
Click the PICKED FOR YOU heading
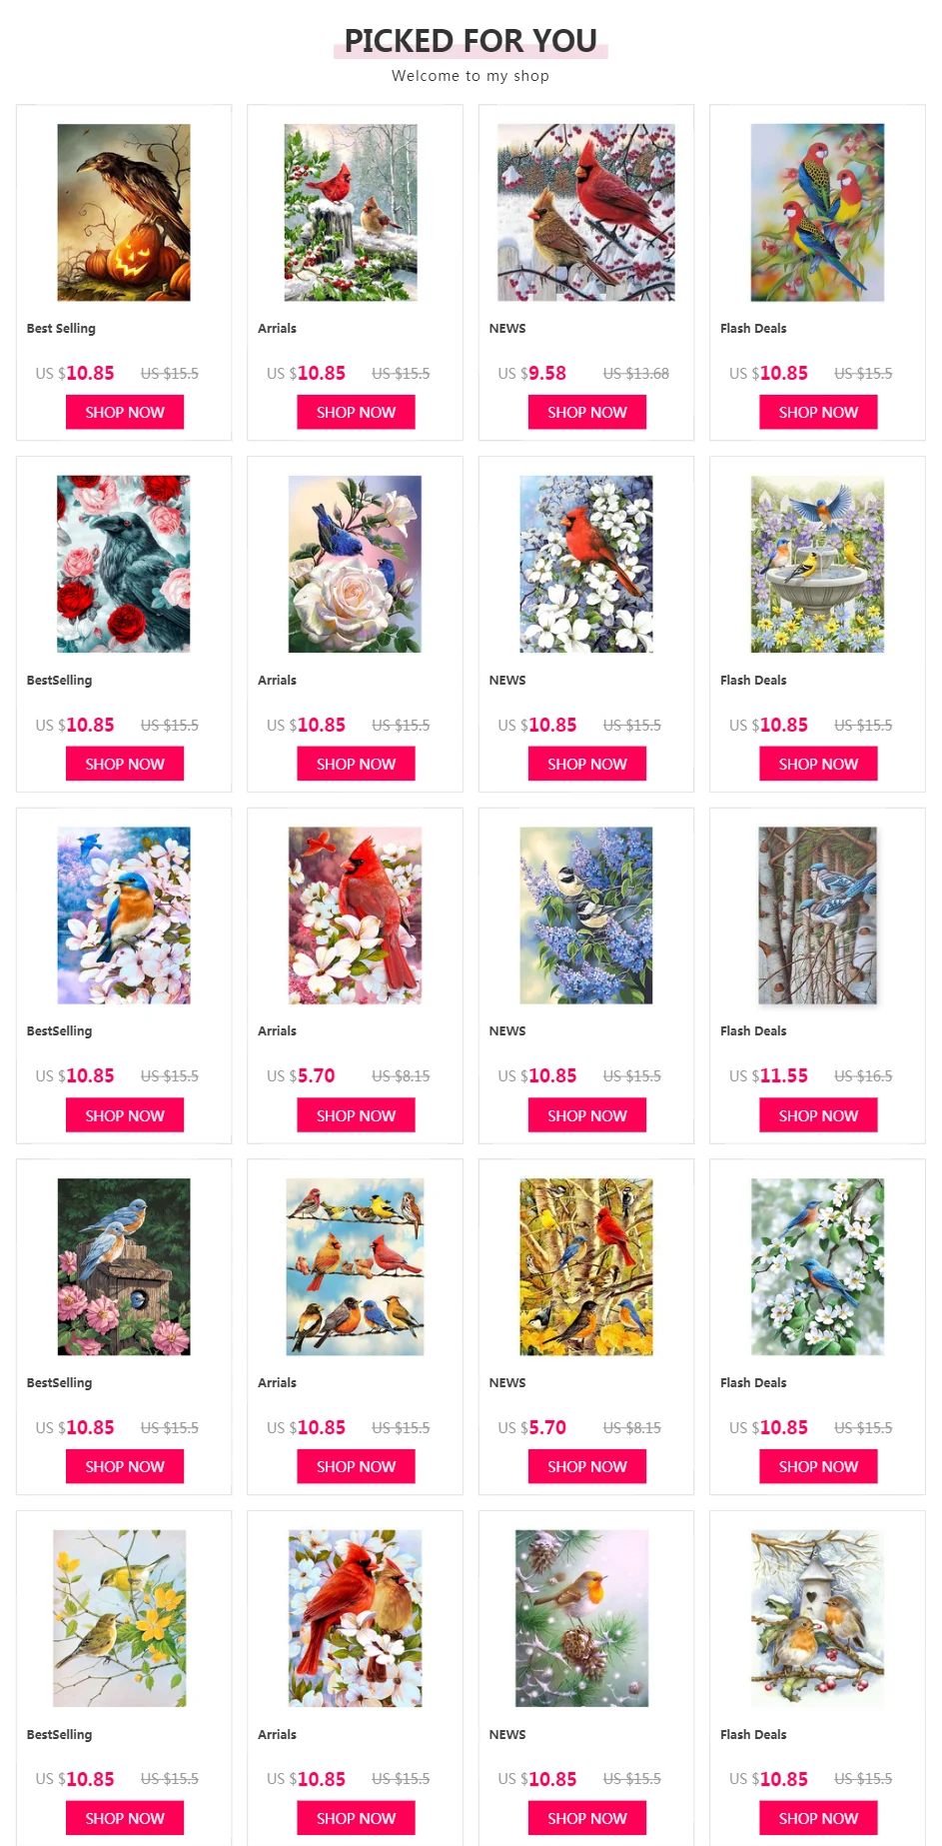click(x=471, y=41)
